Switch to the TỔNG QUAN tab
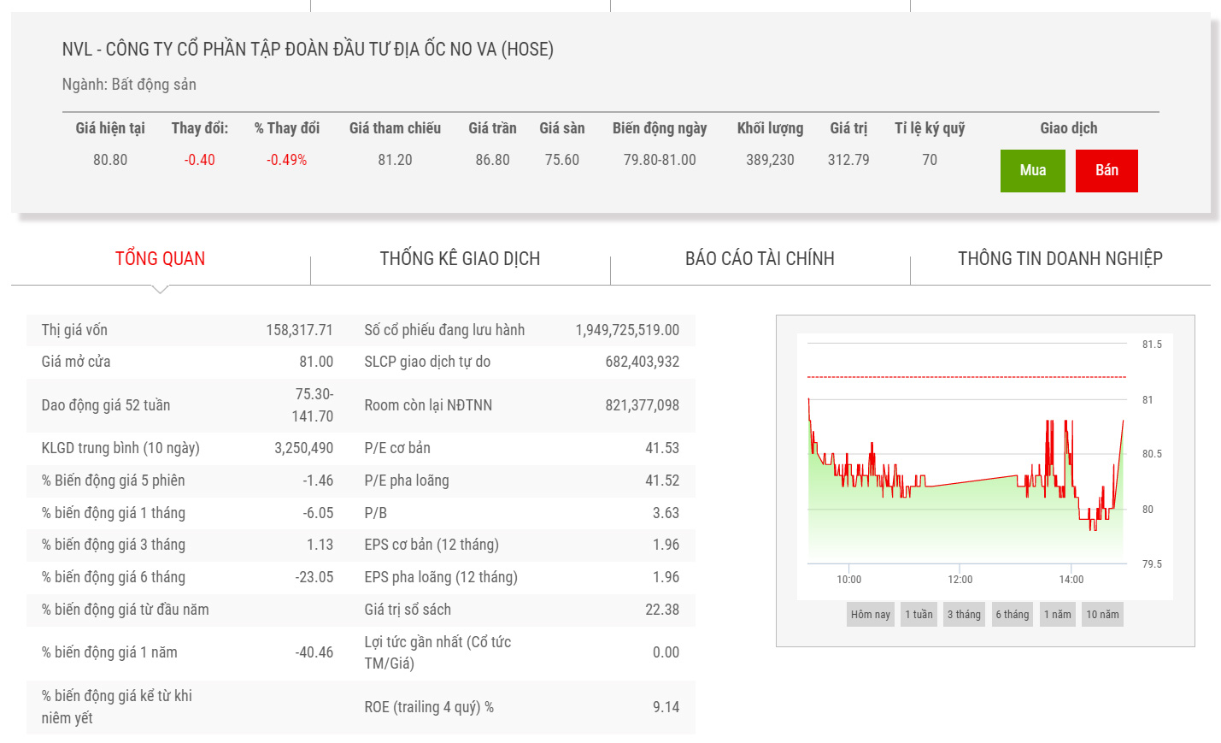The width and height of the screenshot is (1221, 743). 160,258
